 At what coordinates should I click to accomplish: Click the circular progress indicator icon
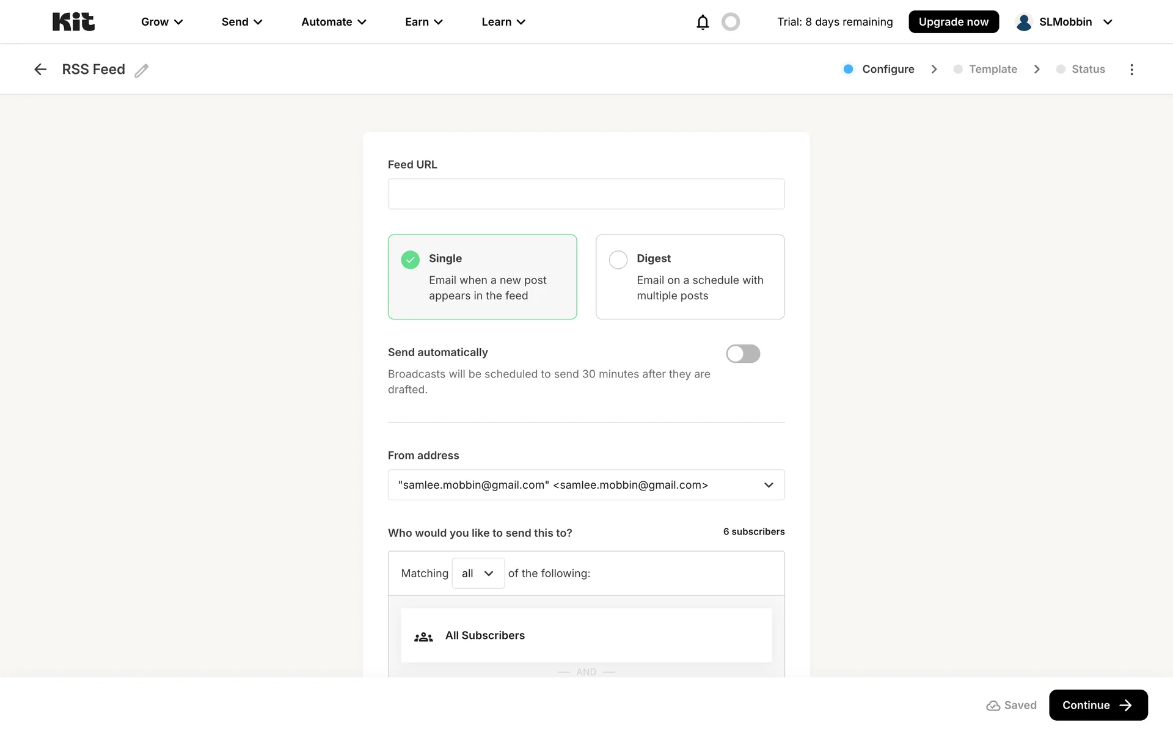tap(731, 22)
